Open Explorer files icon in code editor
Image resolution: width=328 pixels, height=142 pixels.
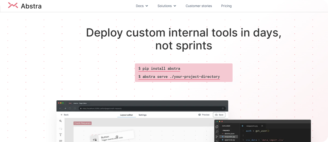tap(217, 126)
